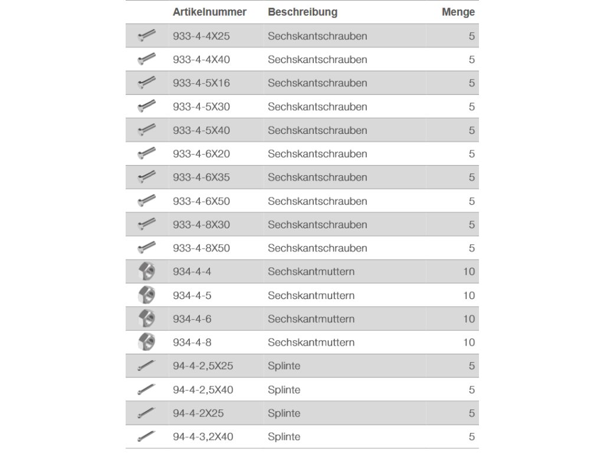Click Sechskantschrauben description in 933-4-6X20 row

(317, 154)
